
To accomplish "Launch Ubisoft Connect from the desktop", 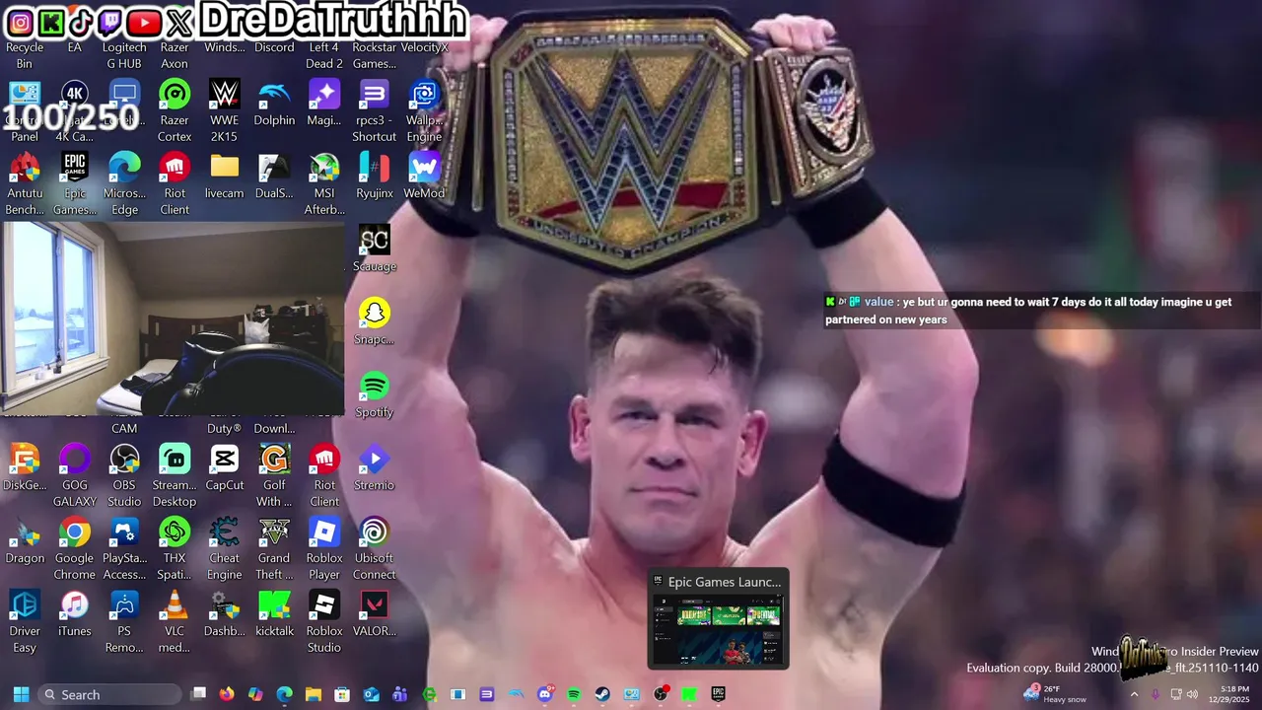I will point(375,548).
